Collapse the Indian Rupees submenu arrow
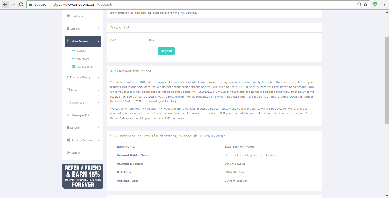The width and height of the screenshot is (389, 198). [x=98, y=41]
